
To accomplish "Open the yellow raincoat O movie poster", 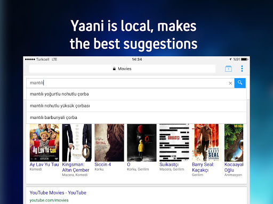I will 142,142.
